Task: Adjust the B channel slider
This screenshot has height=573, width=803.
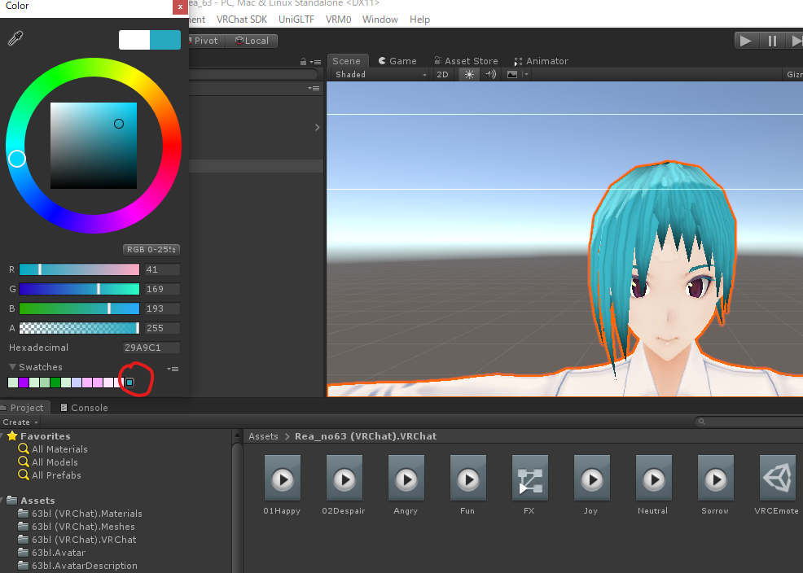Action: (x=79, y=308)
